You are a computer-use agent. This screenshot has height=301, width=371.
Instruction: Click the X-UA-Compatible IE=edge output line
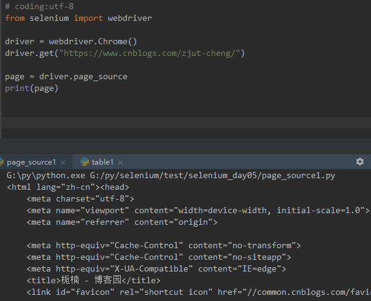point(156,269)
